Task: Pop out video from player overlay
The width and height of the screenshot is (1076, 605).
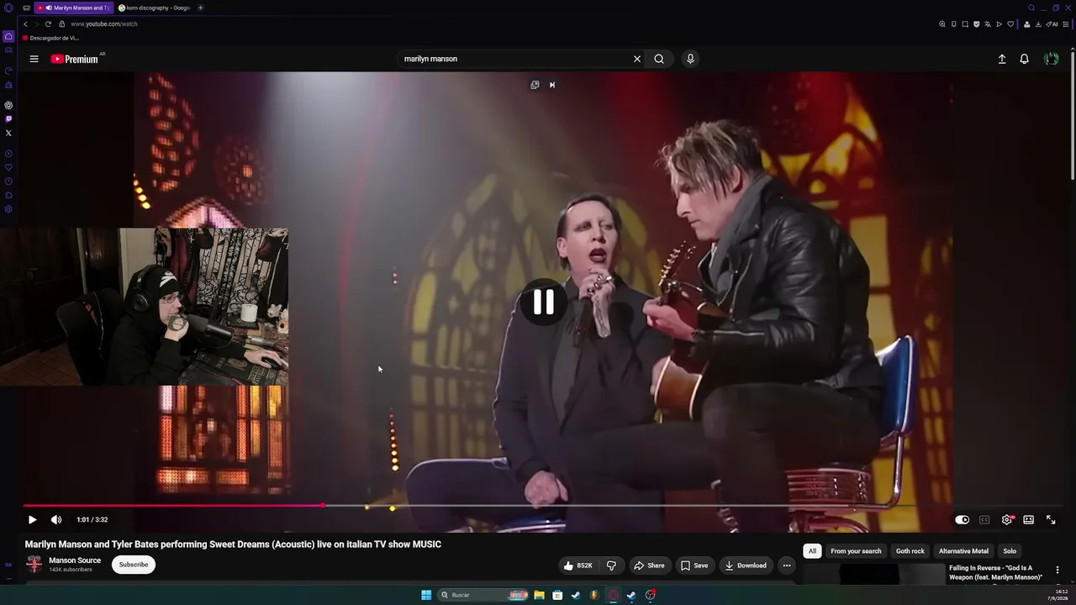Action: click(x=535, y=85)
